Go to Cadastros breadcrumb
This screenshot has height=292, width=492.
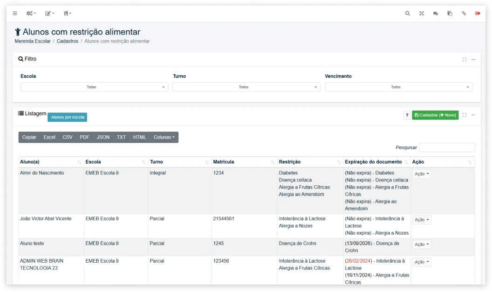(x=68, y=41)
